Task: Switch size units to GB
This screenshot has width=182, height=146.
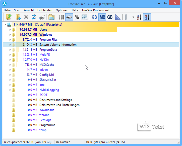Action: click(x=110, y=17)
